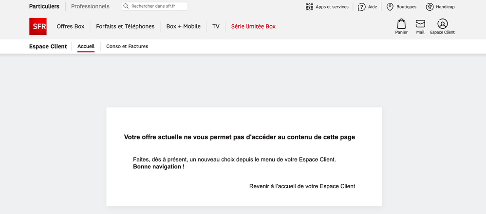
Task: Open the TV menu item
Action: click(216, 26)
